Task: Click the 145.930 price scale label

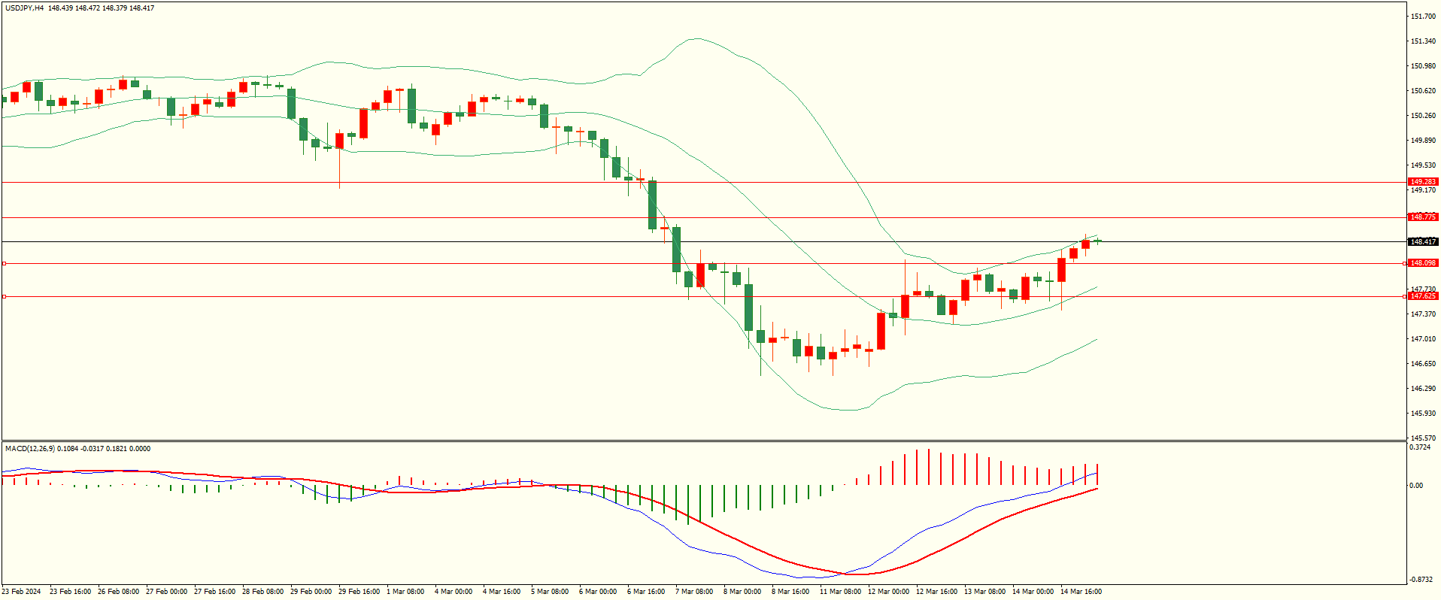Action: 1423,414
